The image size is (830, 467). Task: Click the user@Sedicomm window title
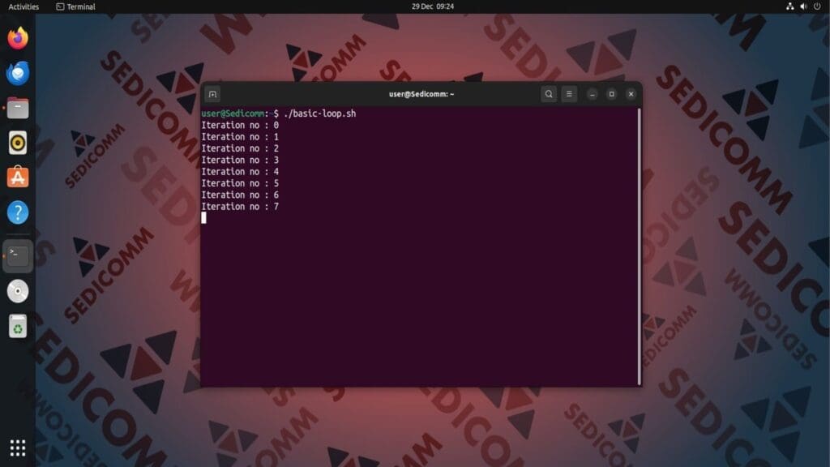coord(421,93)
